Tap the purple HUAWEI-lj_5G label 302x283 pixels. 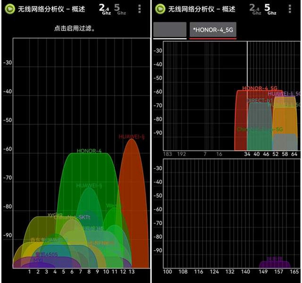(x=284, y=94)
